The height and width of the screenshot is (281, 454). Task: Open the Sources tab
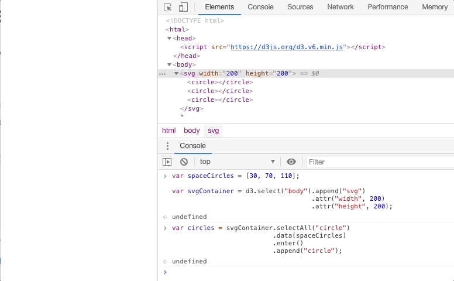click(x=300, y=7)
